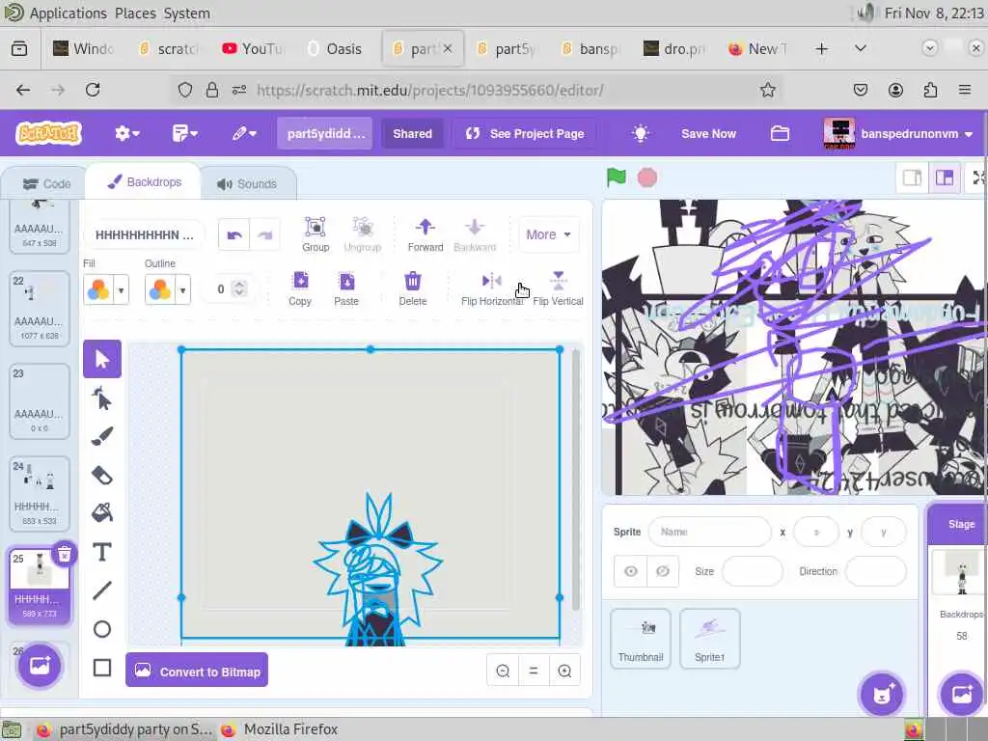Delete the selected drawing
The width and height of the screenshot is (988, 741).
pyautogui.click(x=413, y=288)
